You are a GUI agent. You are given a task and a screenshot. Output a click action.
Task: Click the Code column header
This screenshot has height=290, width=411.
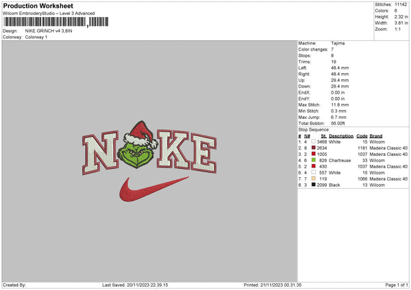point(362,136)
